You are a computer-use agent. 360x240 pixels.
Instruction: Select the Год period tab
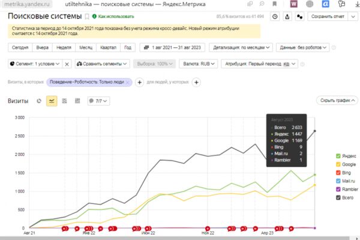[128, 47]
